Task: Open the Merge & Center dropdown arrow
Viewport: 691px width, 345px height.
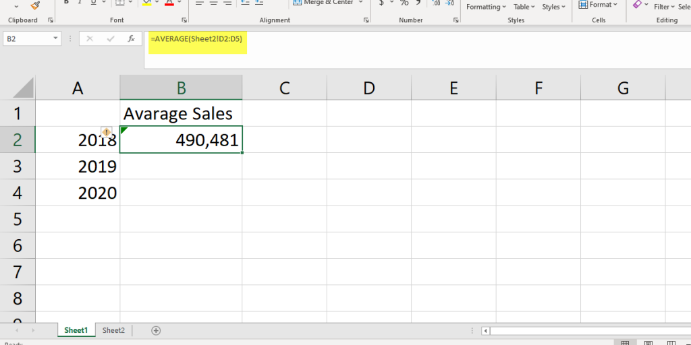Action: click(x=360, y=3)
